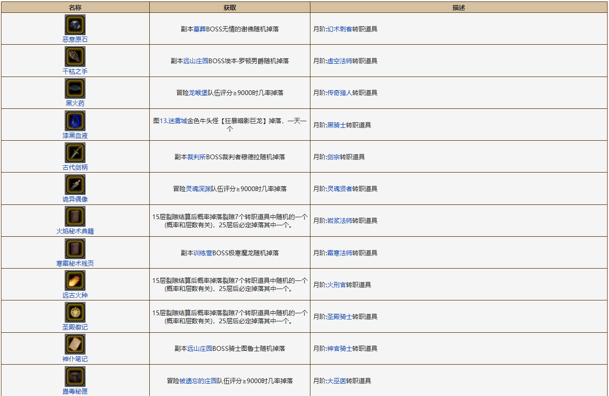Click the 蛊毒秘匣 box icon
Screen dimensions: 609x396
pos(75,376)
